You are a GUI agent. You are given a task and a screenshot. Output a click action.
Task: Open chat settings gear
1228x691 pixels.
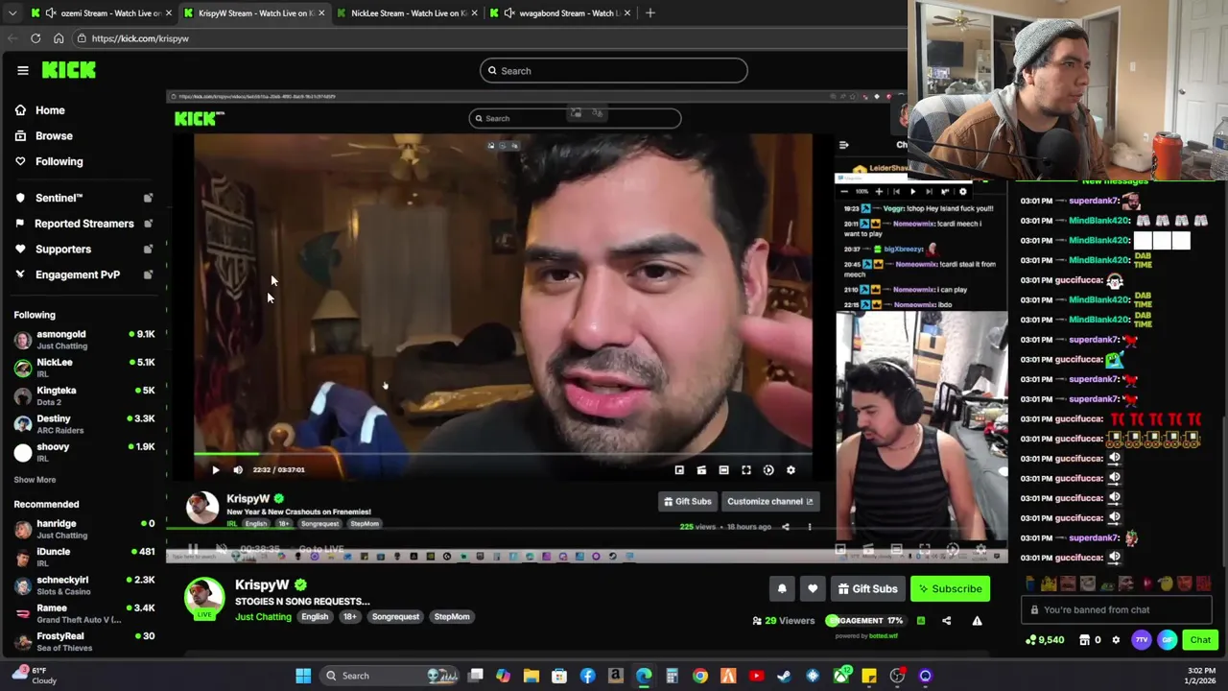(x=1116, y=640)
